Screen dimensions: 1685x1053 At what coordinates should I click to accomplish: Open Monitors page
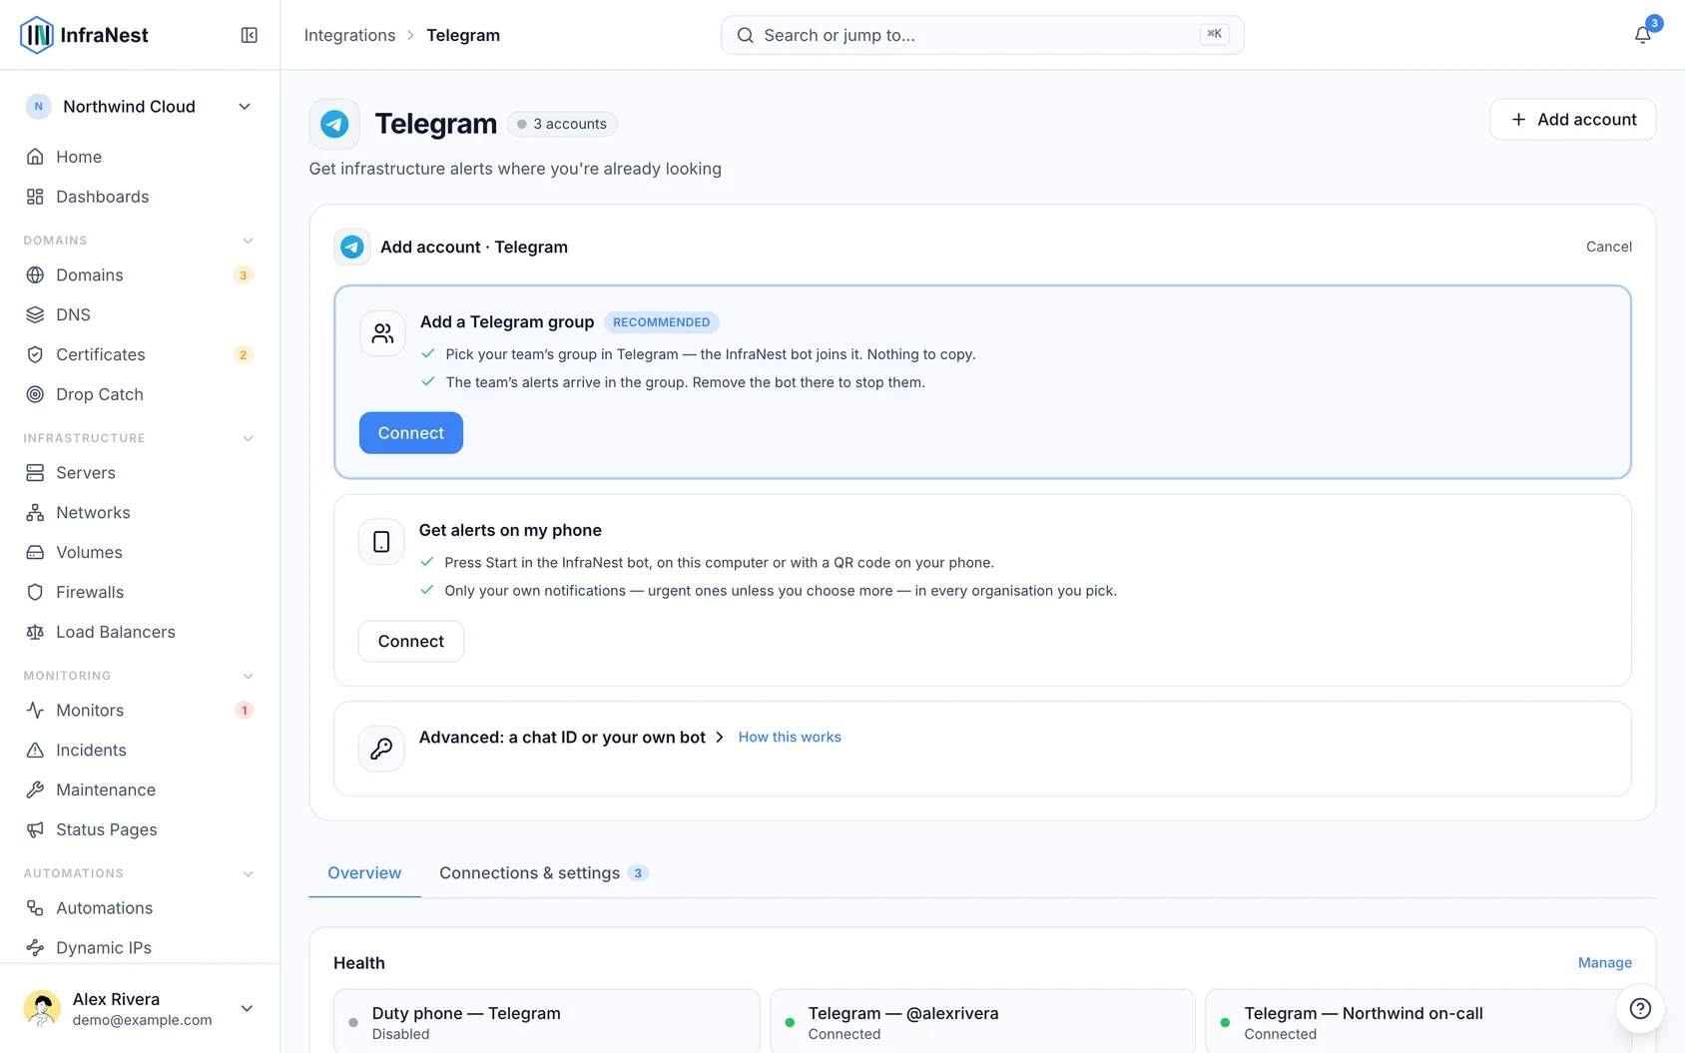pyautogui.click(x=140, y=710)
